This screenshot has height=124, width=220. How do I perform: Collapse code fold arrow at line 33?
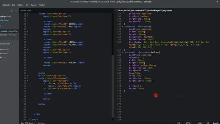[x=27, y=32]
